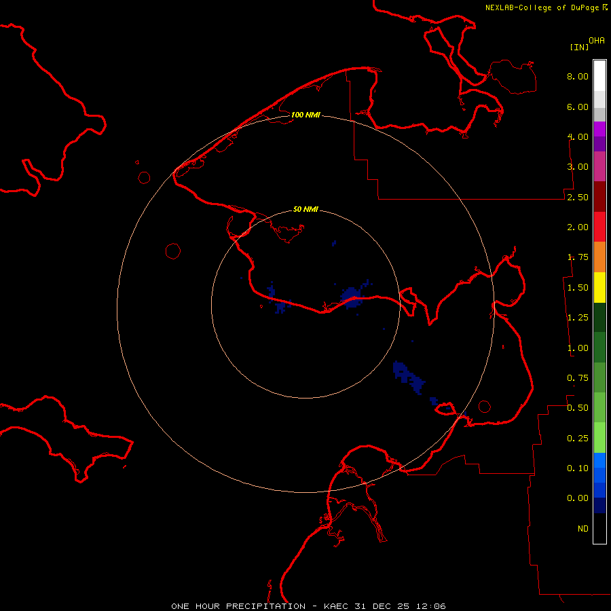The width and height of the screenshot is (611, 611).
Task: Click the OHA product label
Action: (597, 41)
